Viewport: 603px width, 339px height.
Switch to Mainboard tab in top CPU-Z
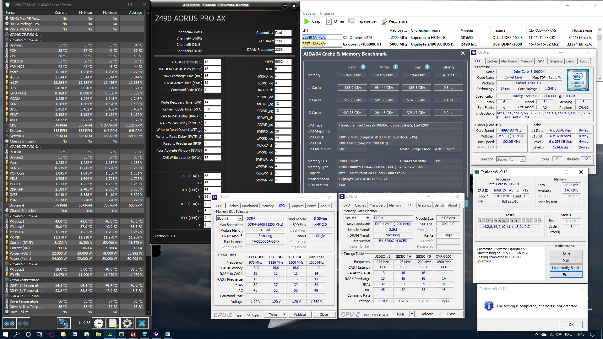point(509,61)
